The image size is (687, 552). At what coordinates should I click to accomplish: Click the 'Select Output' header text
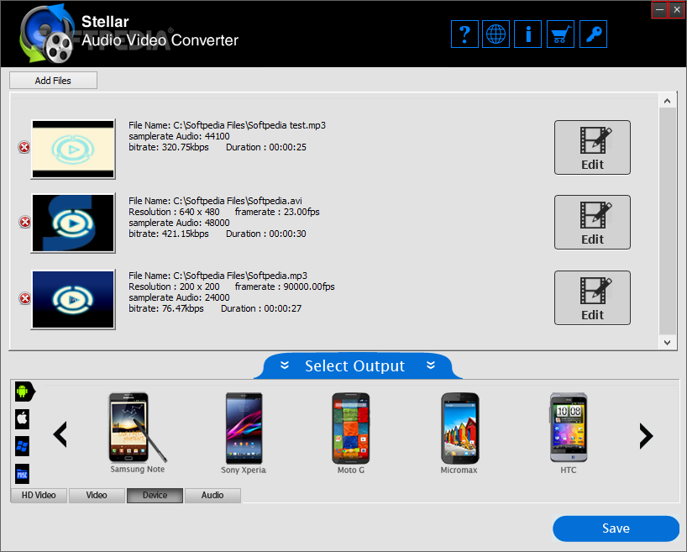coord(355,365)
